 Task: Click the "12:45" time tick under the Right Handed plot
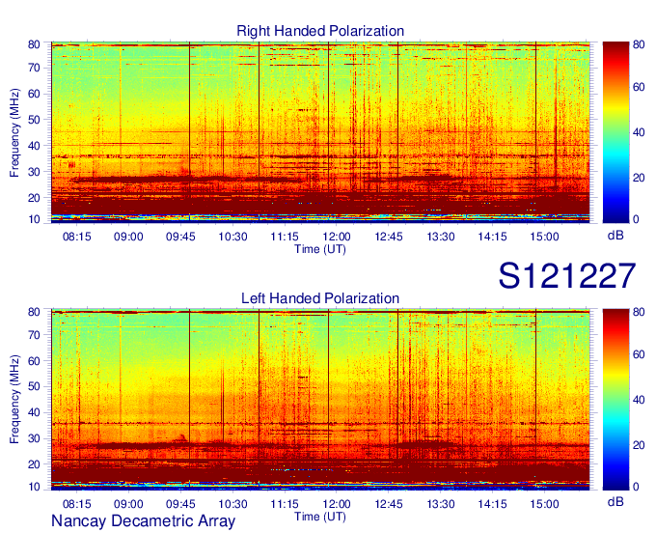click(x=389, y=237)
